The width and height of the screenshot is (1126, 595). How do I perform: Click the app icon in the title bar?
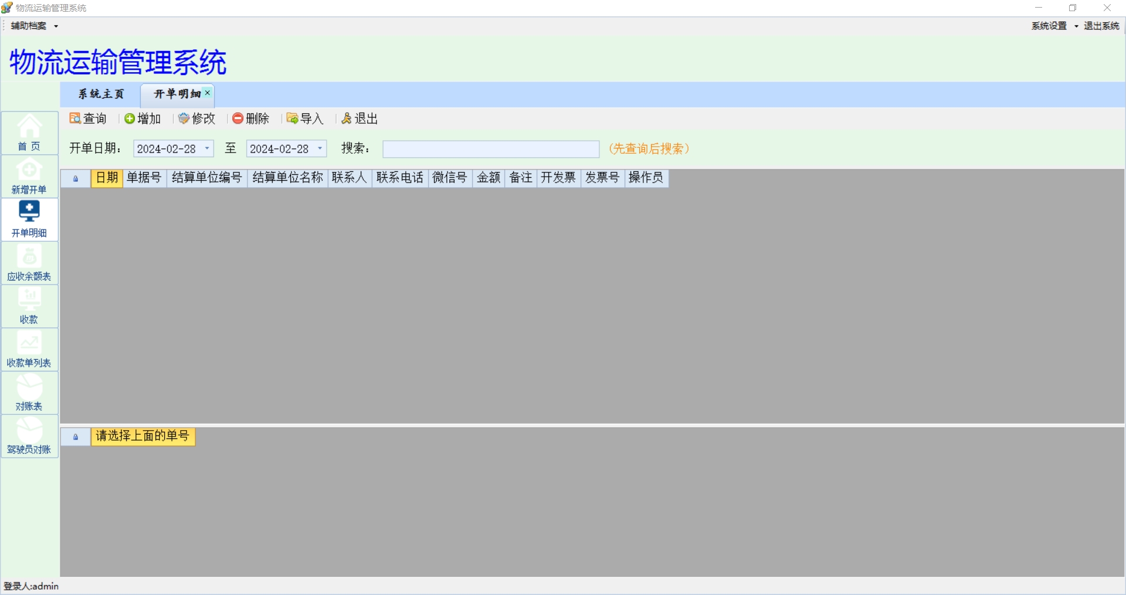click(7, 8)
